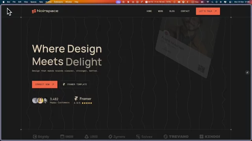
Task: Open the Contact navigation link
Action: pyautogui.click(x=185, y=11)
